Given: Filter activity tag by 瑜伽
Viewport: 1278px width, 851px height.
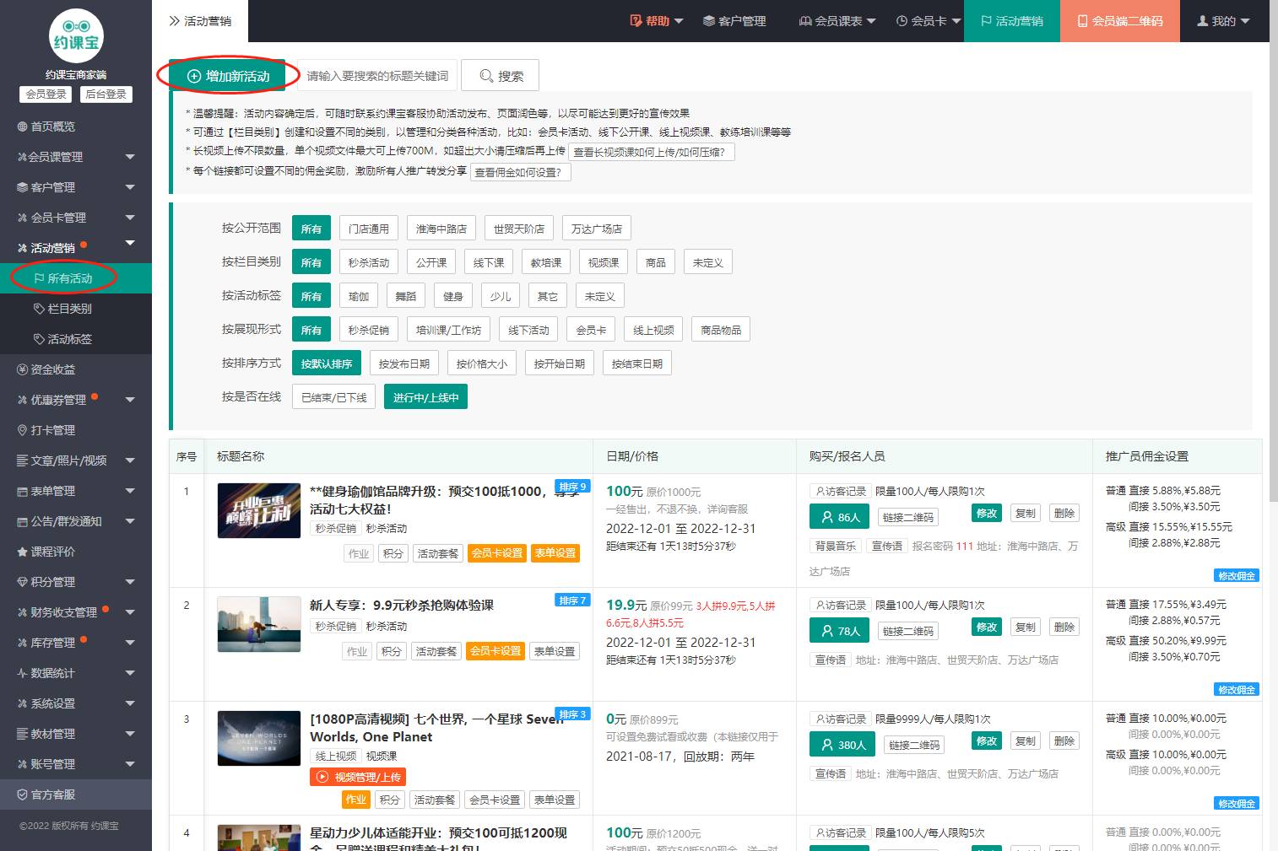Looking at the screenshot, I should (359, 296).
